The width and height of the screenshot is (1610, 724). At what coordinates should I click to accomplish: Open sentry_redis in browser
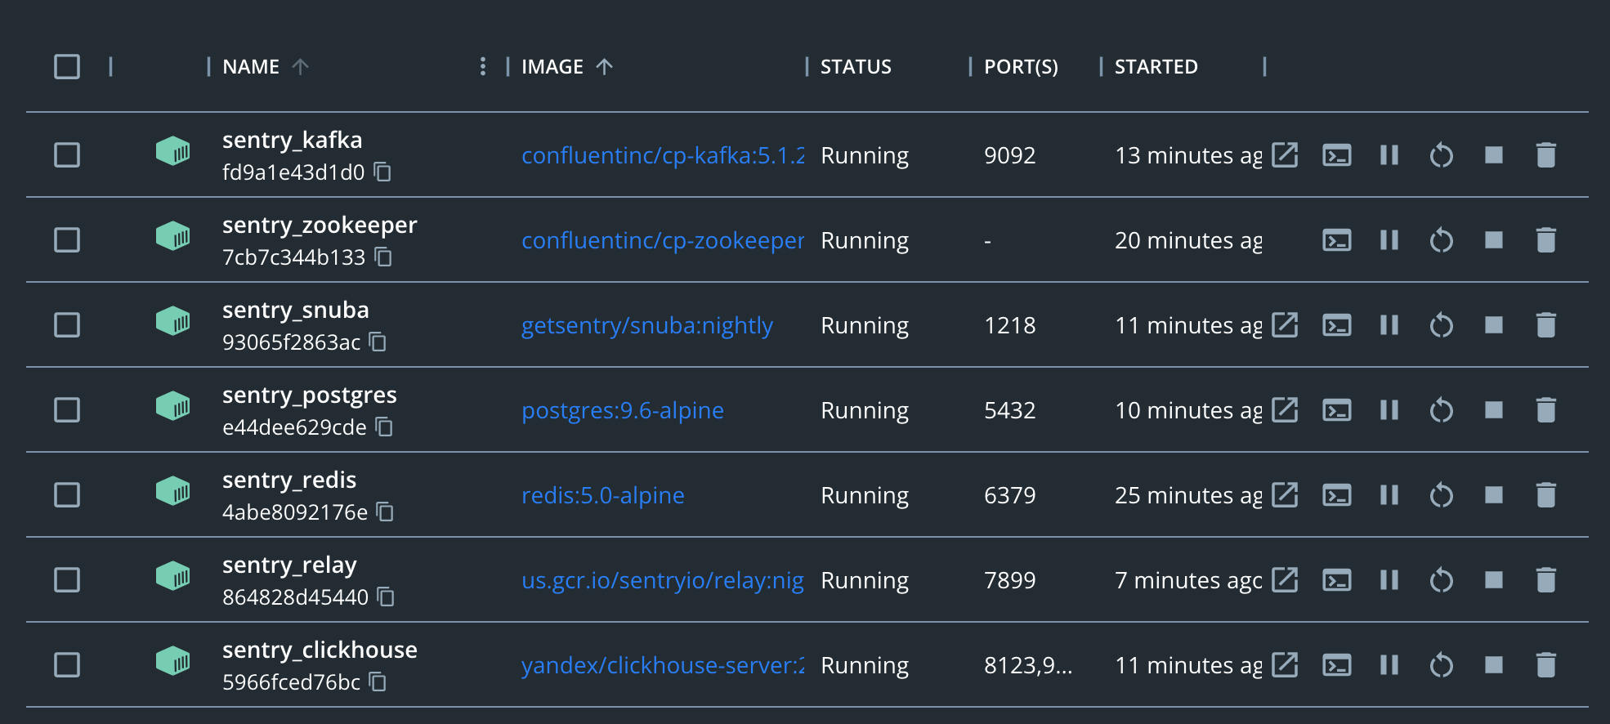tap(1285, 494)
